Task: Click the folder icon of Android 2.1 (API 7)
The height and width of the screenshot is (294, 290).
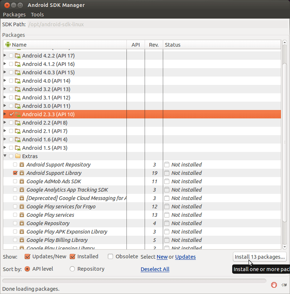Action: [x=18, y=131]
